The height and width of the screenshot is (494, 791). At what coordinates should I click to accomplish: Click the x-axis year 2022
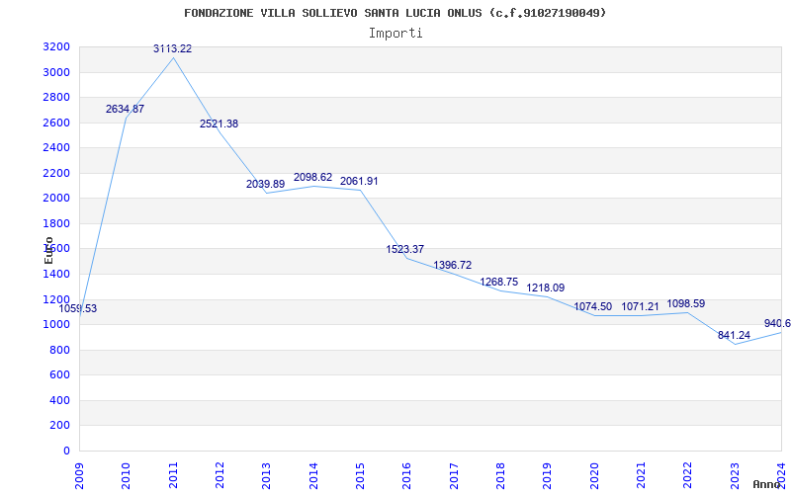click(688, 475)
